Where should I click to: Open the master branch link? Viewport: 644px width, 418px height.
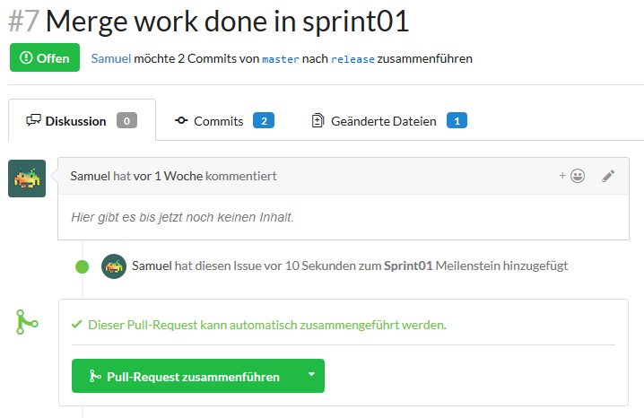tap(281, 58)
